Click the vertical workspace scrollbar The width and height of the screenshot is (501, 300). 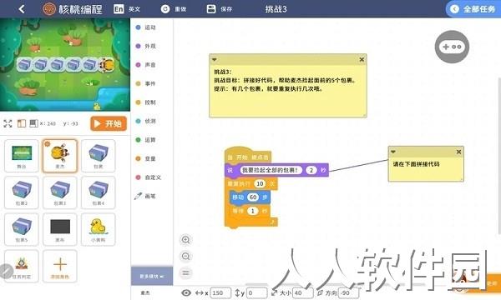499,155
